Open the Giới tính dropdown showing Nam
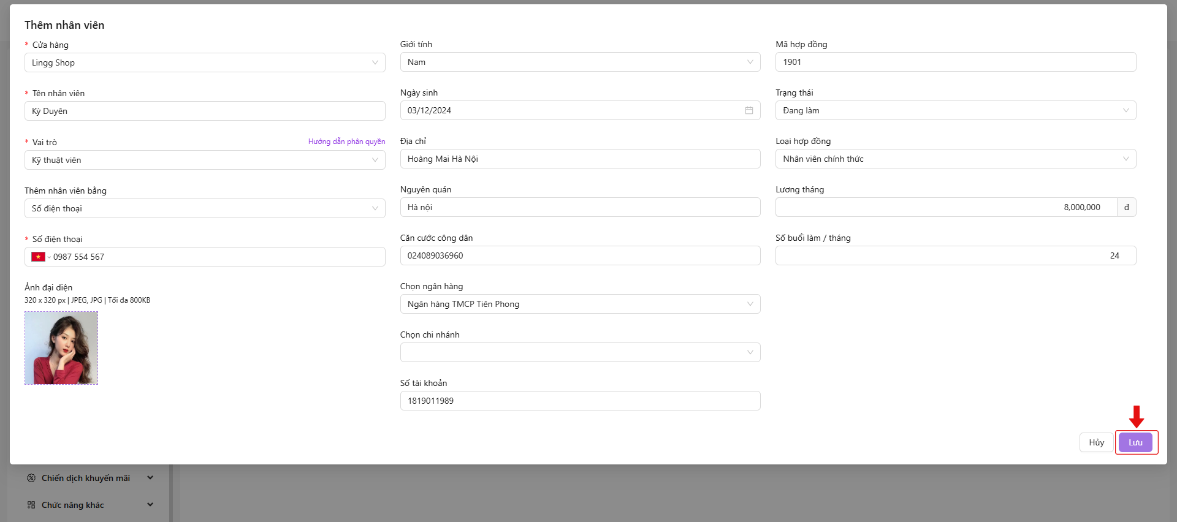Image resolution: width=1177 pixels, height=522 pixels. (x=580, y=62)
